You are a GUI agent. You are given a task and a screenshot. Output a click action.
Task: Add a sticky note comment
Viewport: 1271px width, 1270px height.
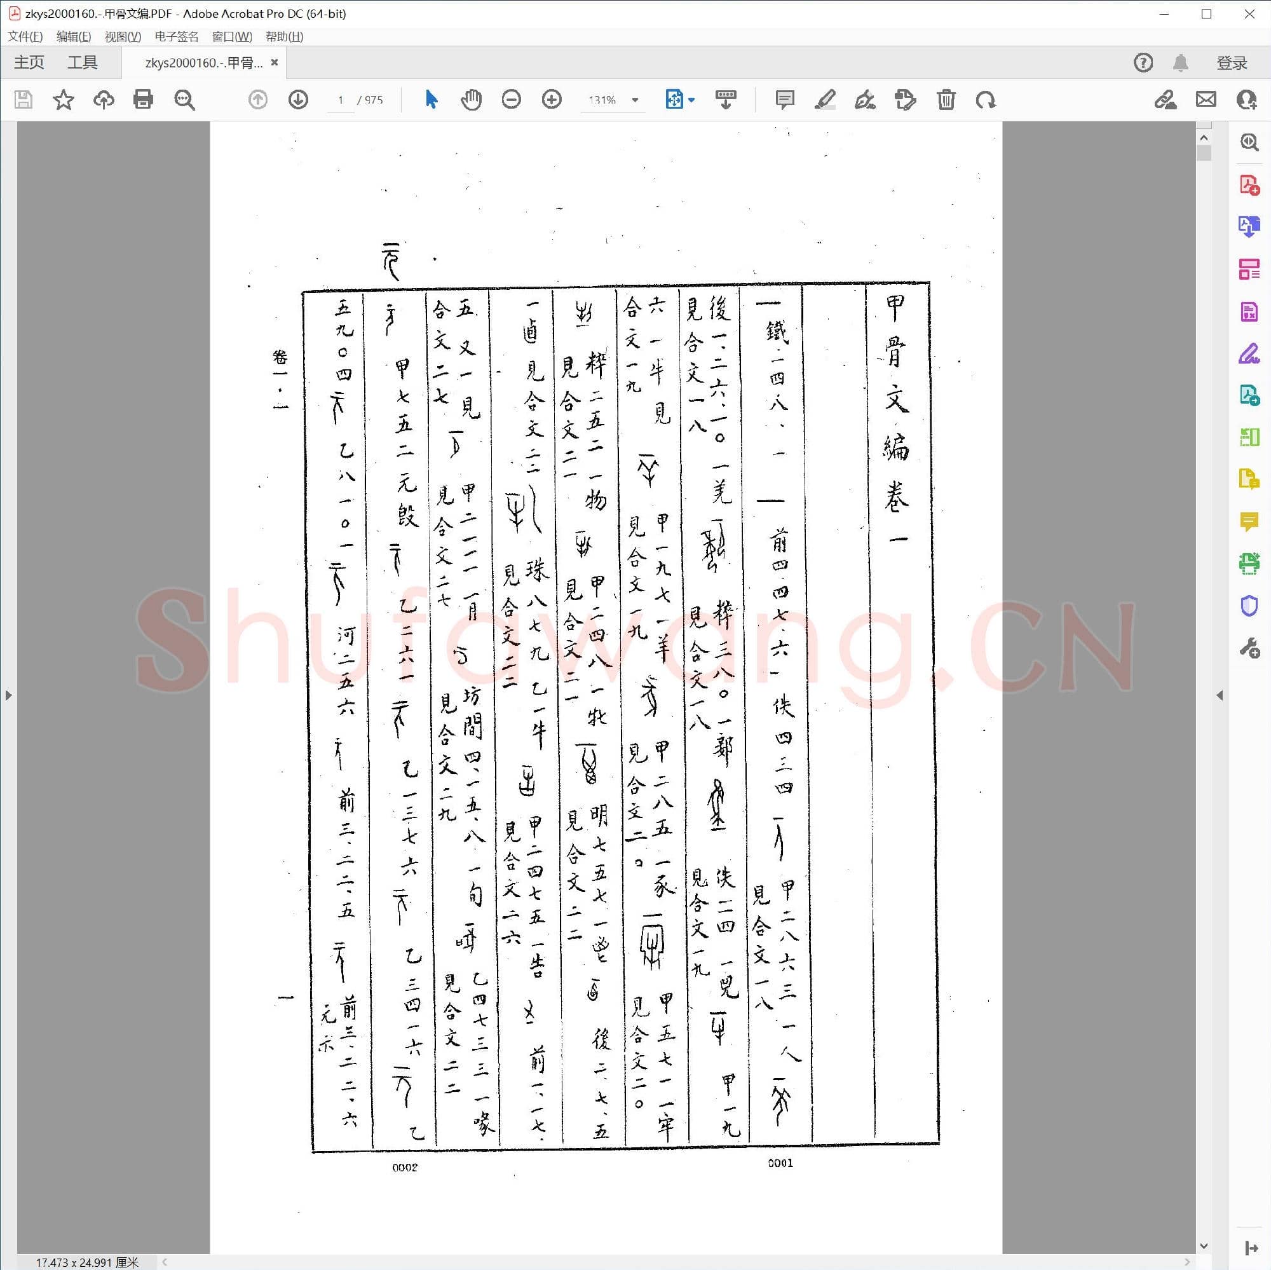(x=785, y=100)
